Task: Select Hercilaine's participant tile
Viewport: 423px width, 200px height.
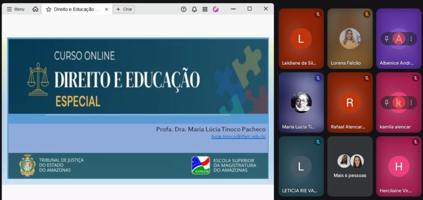Action: click(399, 166)
